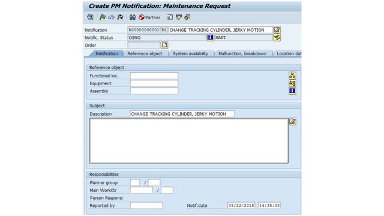The height and width of the screenshot is (216, 384).
Task: Click the object information icon in Reference object
Action: 292,91
